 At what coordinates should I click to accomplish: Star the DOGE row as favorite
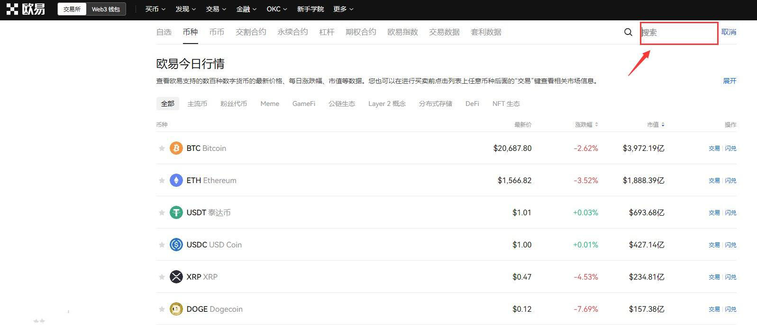[x=162, y=309]
